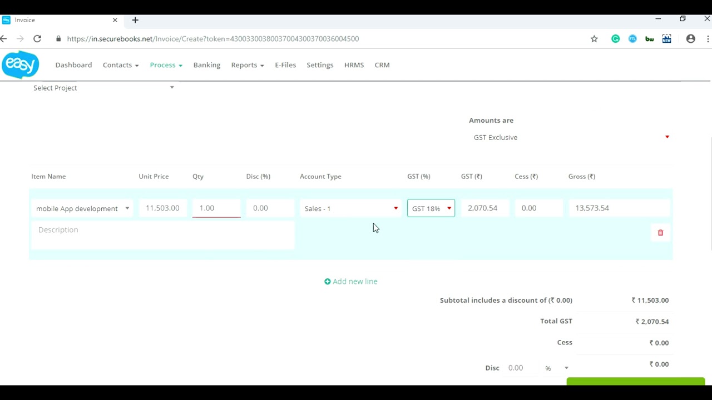Open the Chrome profile avatar icon
Viewport: 712px width, 400px height.
690,39
